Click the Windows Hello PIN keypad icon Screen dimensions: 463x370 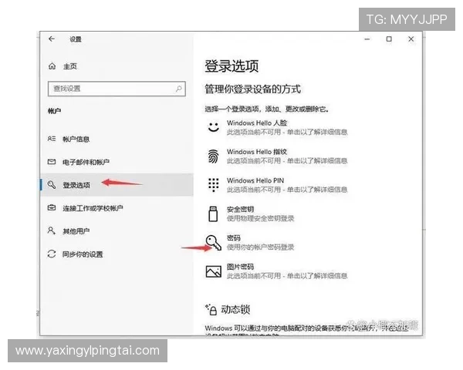pyautogui.click(x=213, y=185)
